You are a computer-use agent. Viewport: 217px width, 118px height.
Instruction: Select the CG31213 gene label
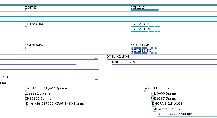tap(138, 8)
